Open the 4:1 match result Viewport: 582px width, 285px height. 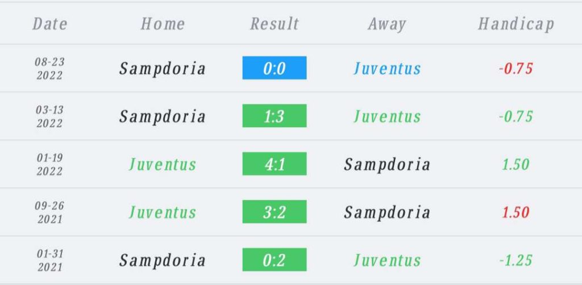pos(275,164)
